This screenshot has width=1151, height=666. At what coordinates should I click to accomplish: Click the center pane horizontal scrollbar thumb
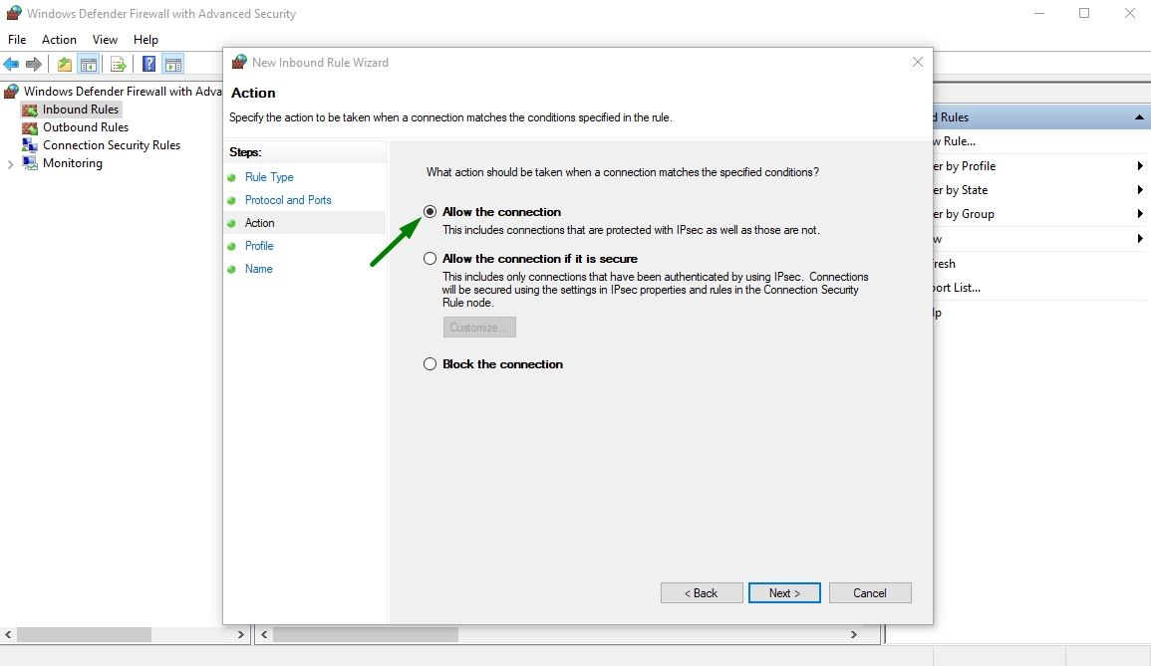(366, 634)
